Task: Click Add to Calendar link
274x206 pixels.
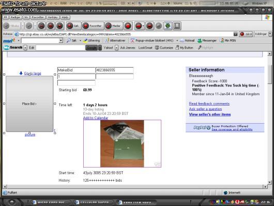Action: pyautogui.click(x=96, y=118)
